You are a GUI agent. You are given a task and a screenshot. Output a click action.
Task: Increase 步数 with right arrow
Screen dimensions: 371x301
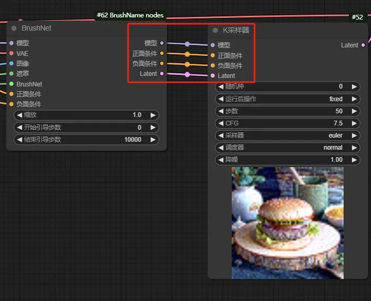point(354,111)
